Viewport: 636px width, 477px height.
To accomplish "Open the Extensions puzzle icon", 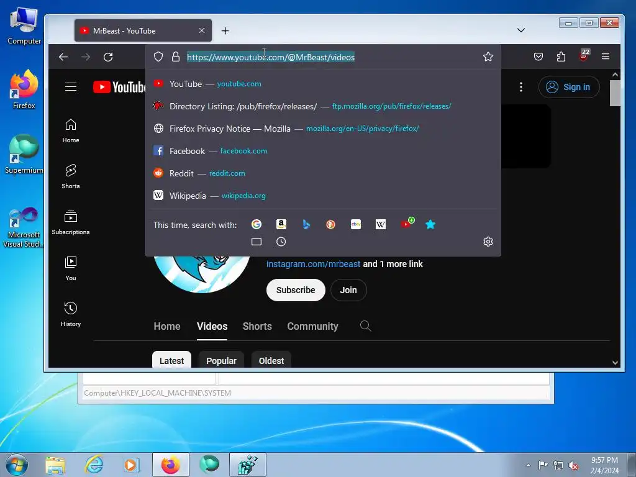I will (561, 57).
